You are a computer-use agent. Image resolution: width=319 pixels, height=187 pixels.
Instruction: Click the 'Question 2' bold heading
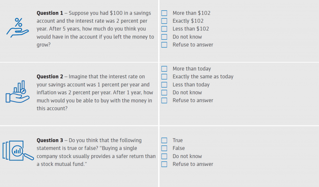coord(50,77)
